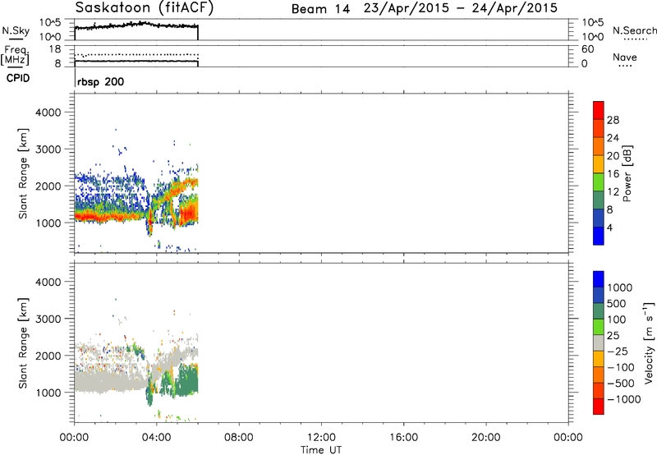Click the N.Search legend label

click(634, 30)
